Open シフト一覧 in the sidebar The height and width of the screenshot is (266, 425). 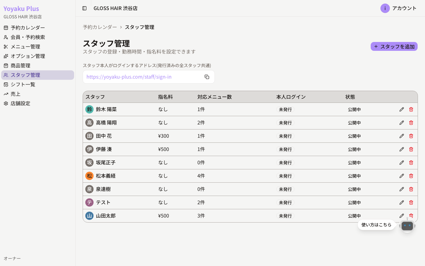pyautogui.click(x=37, y=85)
